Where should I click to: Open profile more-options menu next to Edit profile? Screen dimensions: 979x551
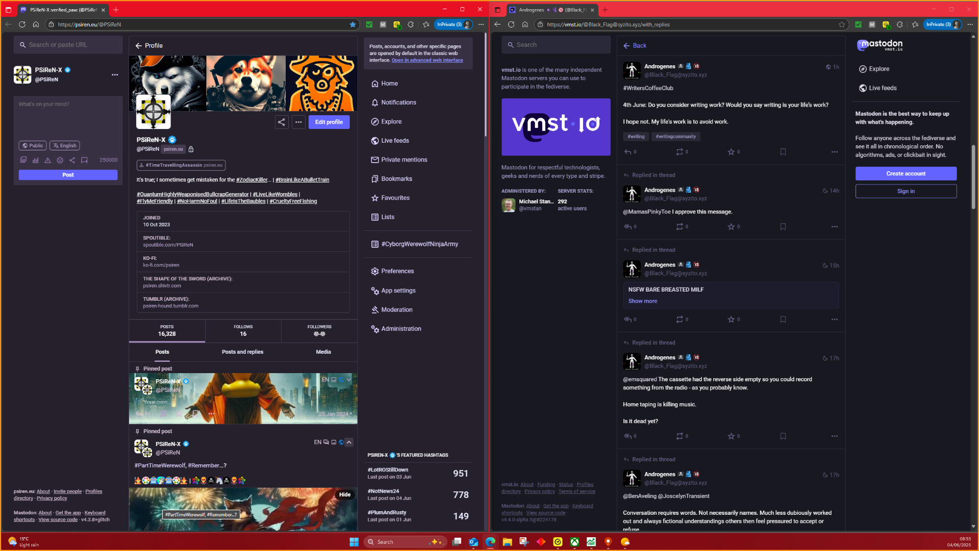tap(298, 122)
